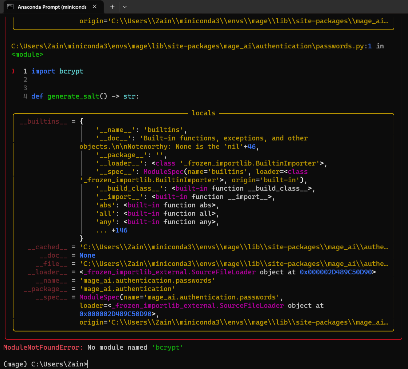This screenshot has width=408, height=369.
Task: Open the new tab dropdown chevron
Action: click(125, 7)
